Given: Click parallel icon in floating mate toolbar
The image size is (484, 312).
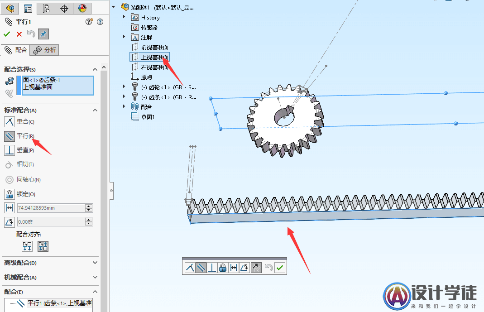Looking at the screenshot, I should coord(201,268).
